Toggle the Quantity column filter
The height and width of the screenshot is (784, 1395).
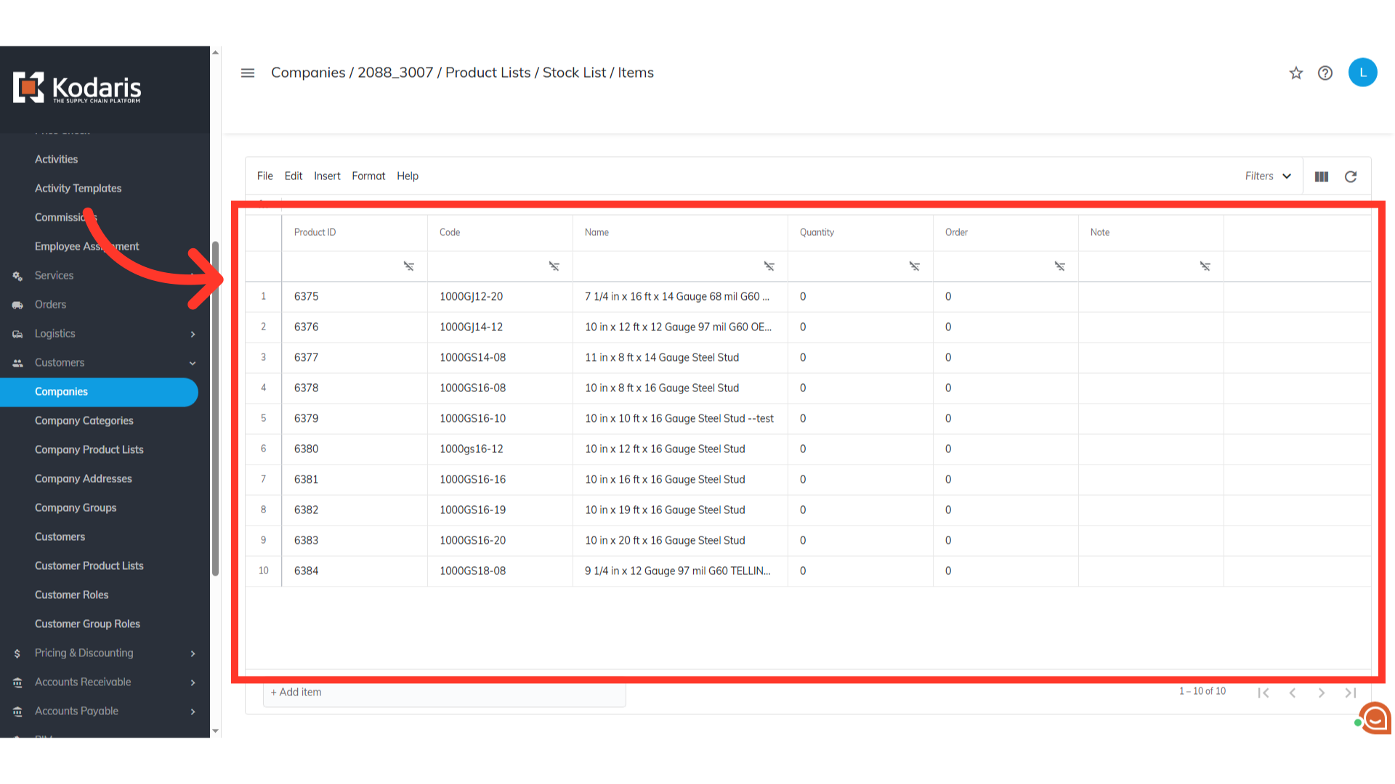click(914, 266)
